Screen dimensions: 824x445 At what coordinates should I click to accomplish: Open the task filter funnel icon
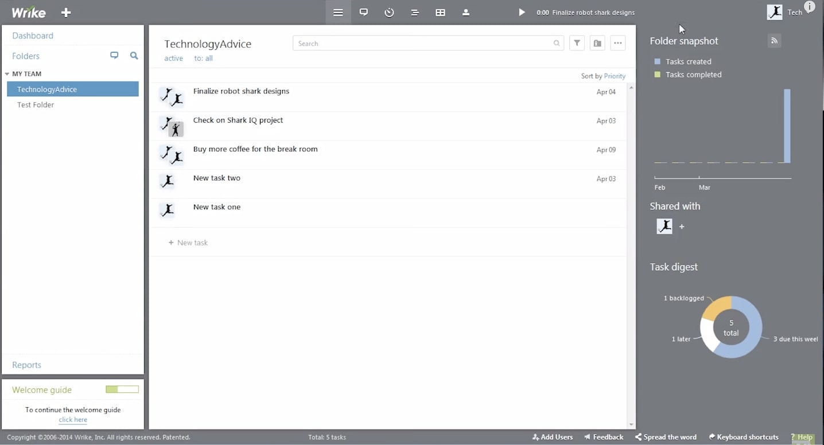click(577, 43)
